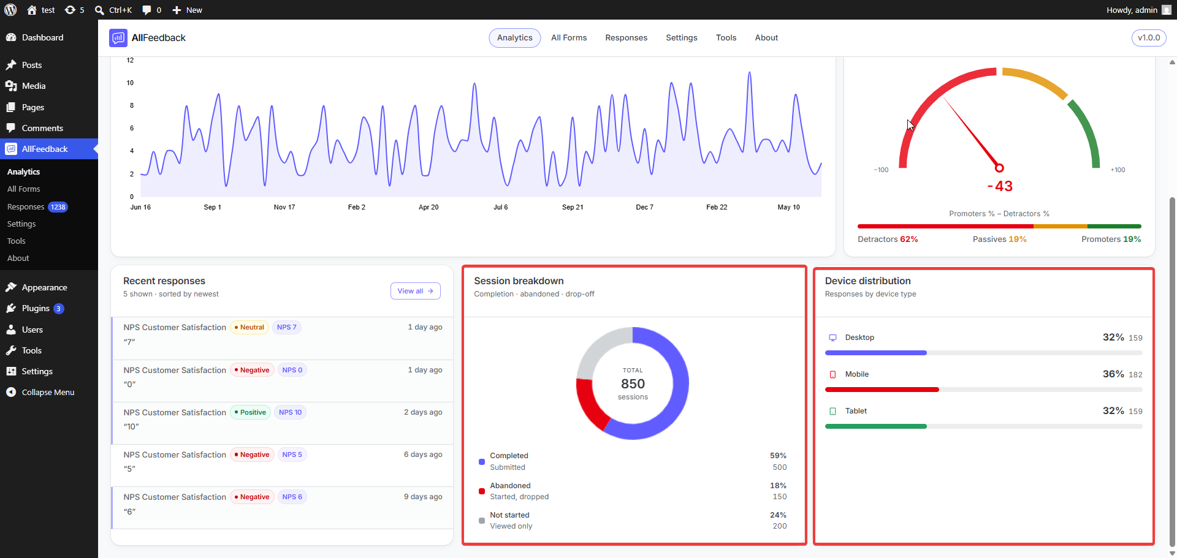Click the search Ctrl+K icon

tap(99, 10)
